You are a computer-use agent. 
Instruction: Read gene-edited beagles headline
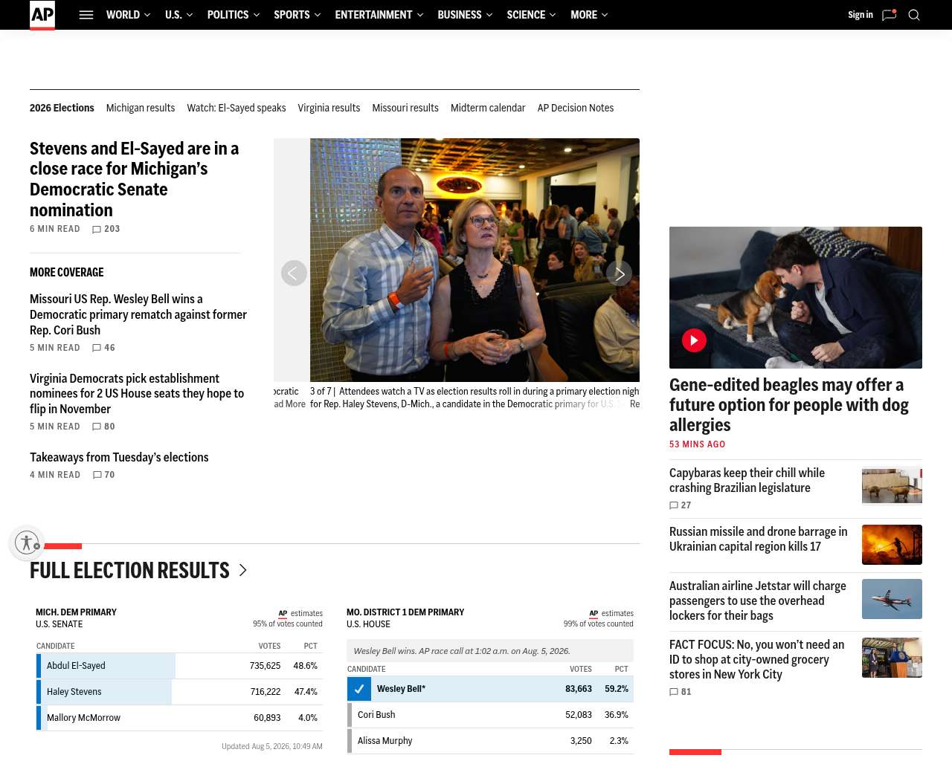(789, 405)
